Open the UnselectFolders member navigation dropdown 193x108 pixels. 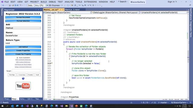click(x=163, y=13)
